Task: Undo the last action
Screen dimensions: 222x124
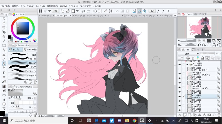Action: pos(84,11)
